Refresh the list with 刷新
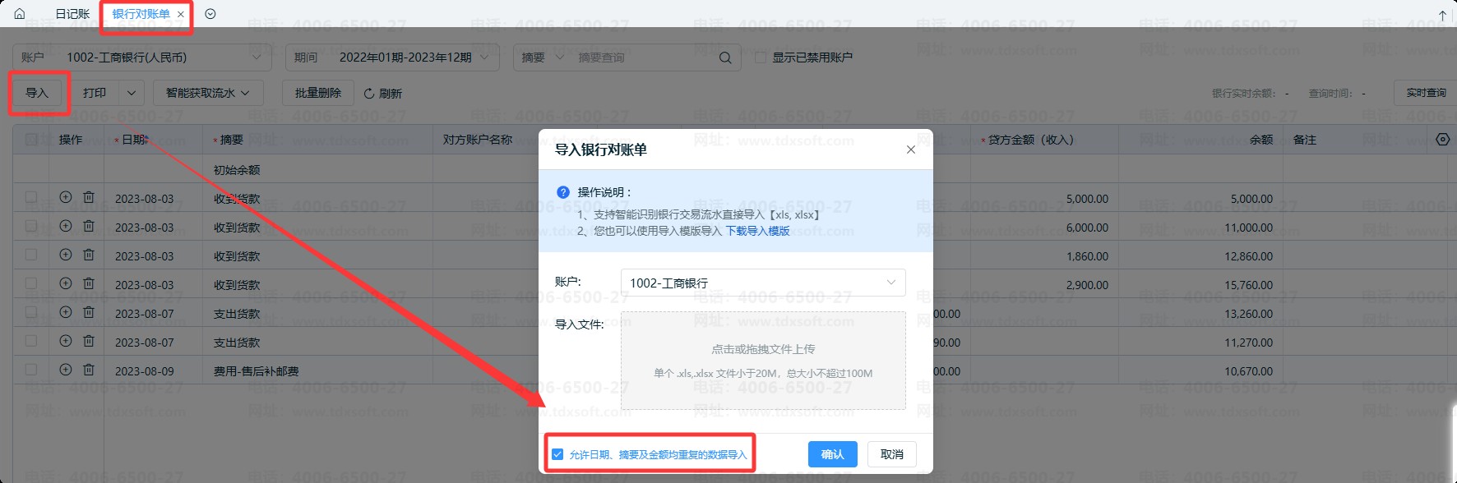The image size is (1457, 483). tap(383, 94)
